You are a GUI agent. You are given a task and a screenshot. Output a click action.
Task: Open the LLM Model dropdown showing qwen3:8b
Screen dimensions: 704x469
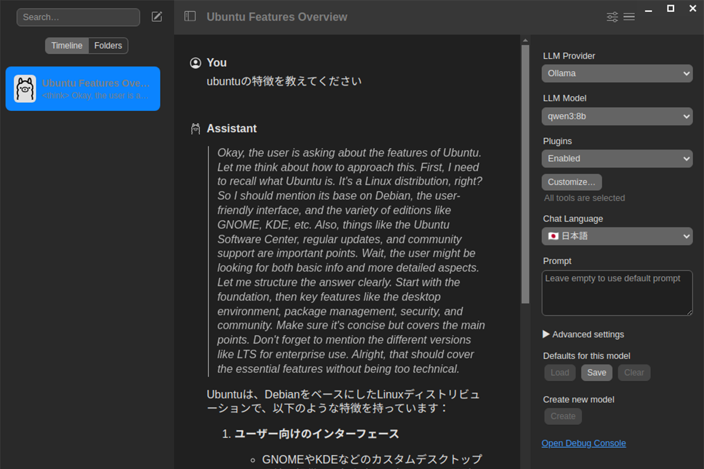click(617, 116)
